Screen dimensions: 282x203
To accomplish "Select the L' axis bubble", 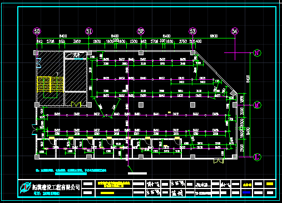I will tap(257, 157).
